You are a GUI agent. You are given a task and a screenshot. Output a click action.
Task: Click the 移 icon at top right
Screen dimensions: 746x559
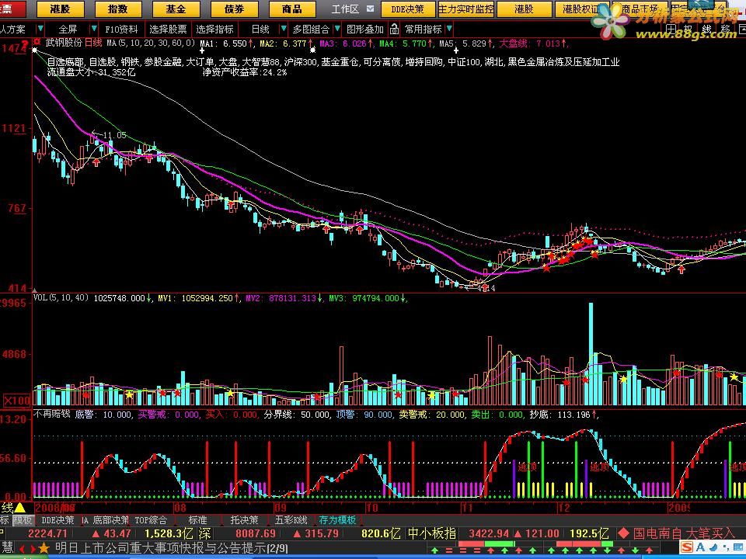coord(726,29)
